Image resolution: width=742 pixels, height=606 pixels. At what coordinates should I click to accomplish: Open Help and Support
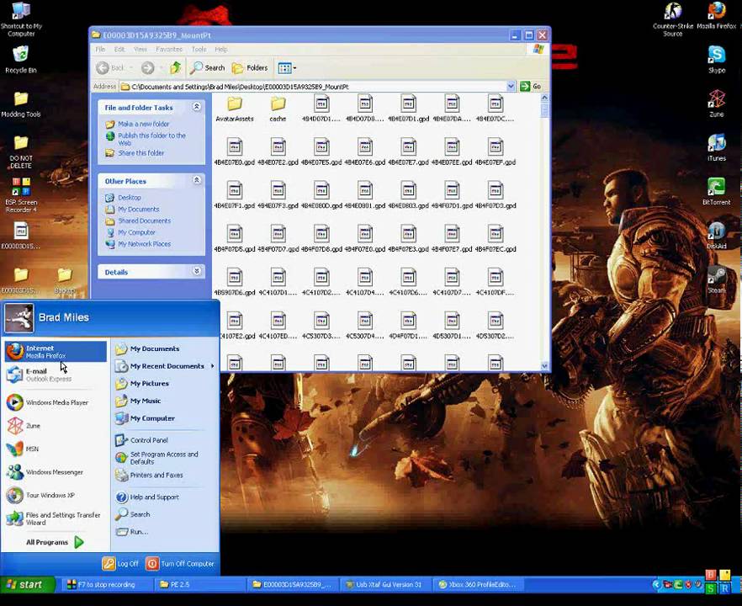(x=164, y=497)
